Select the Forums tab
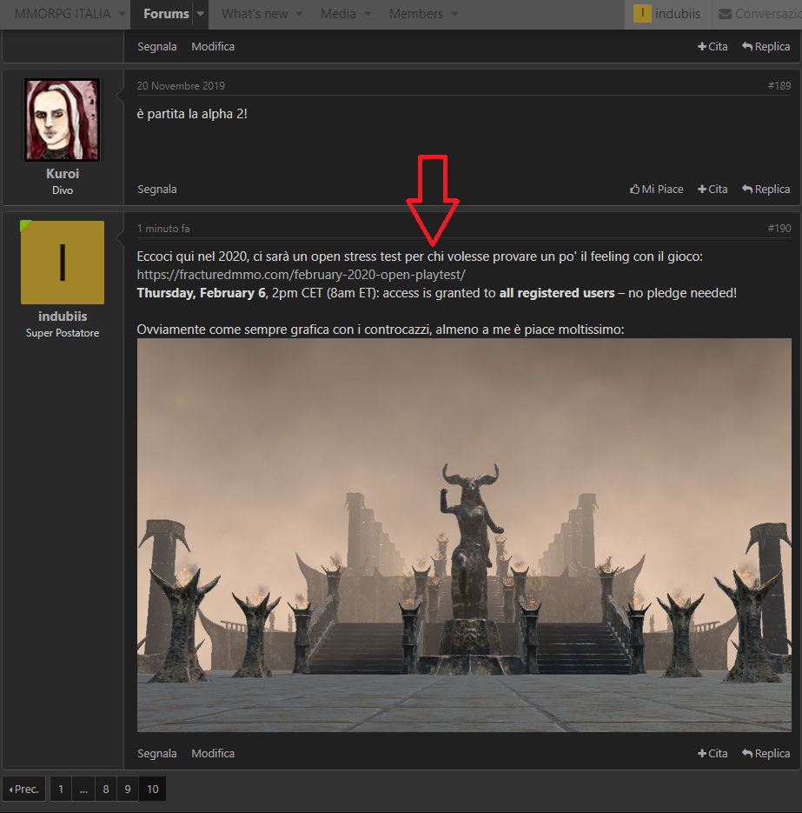This screenshot has width=802, height=813. tap(166, 14)
